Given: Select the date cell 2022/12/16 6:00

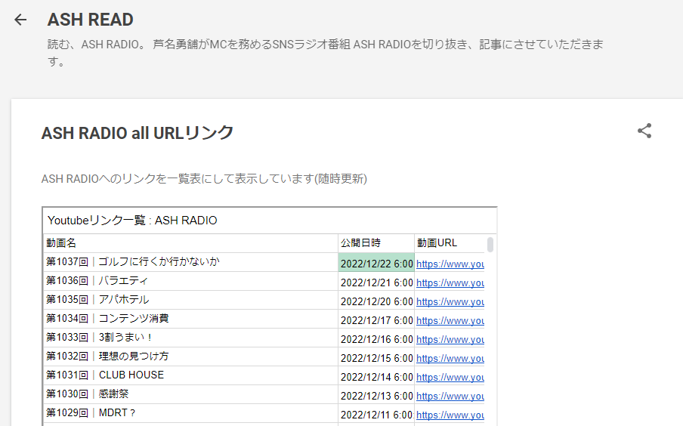Looking at the screenshot, I should (376, 338).
